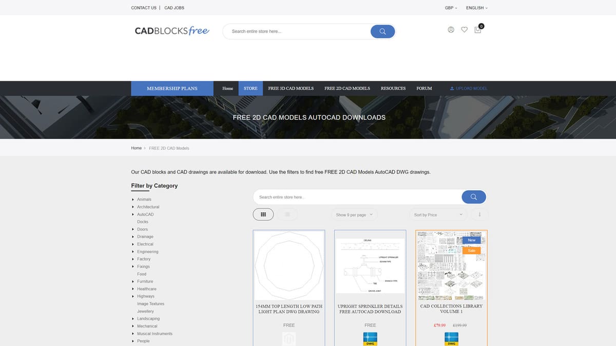This screenshot has height=346, width=616.
Task: Select the Fixings category
Action: coord(143,267)
